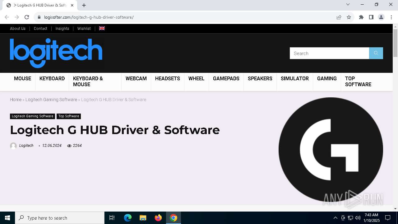Bookmark this page with star icon
Viewport: 398px width, 224px height.
pyautogui.click(x=349, y=17)
